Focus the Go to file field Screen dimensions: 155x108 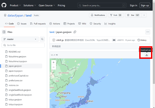click(x=23, y=45)
